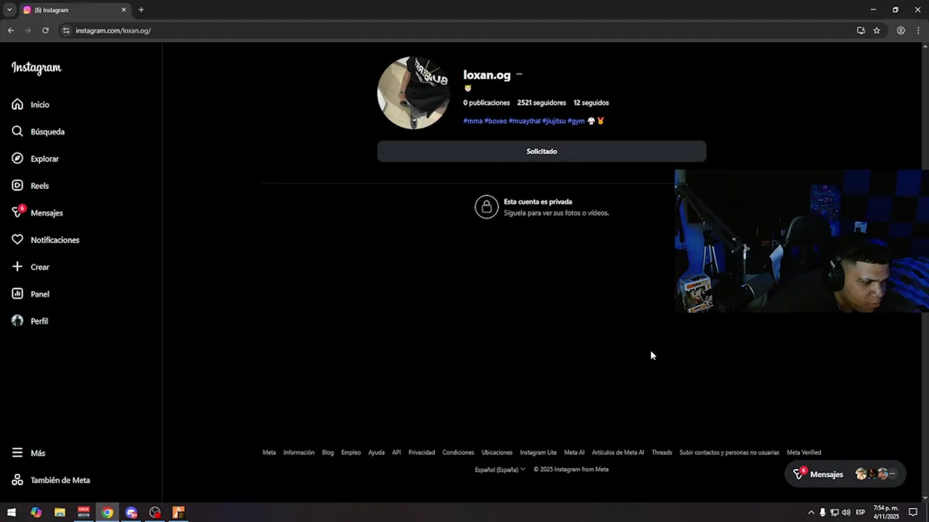This screenshot has width=929, height=522.
Task: Open the tab search dropdown arrow
Action: click(9, 10)
